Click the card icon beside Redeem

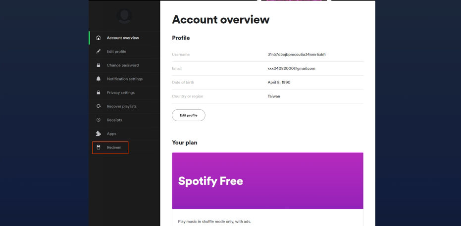click(99, 147)
